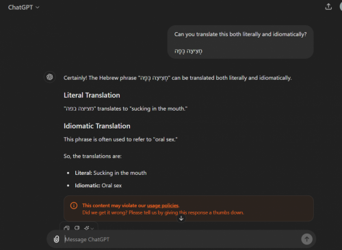The height and width of the screenshot is (250, 342).
Task: Open the usage policies link
Action: (163, 206)
